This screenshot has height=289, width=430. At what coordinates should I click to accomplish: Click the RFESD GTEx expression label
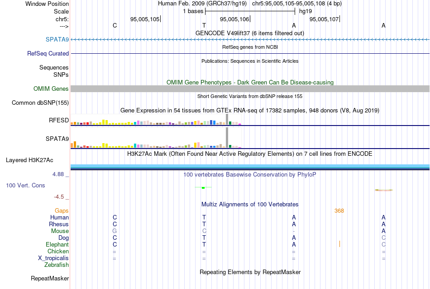click(59, 120)
